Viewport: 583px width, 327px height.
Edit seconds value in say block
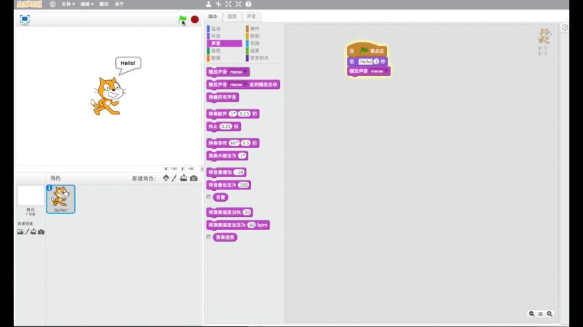pos(377,62)
